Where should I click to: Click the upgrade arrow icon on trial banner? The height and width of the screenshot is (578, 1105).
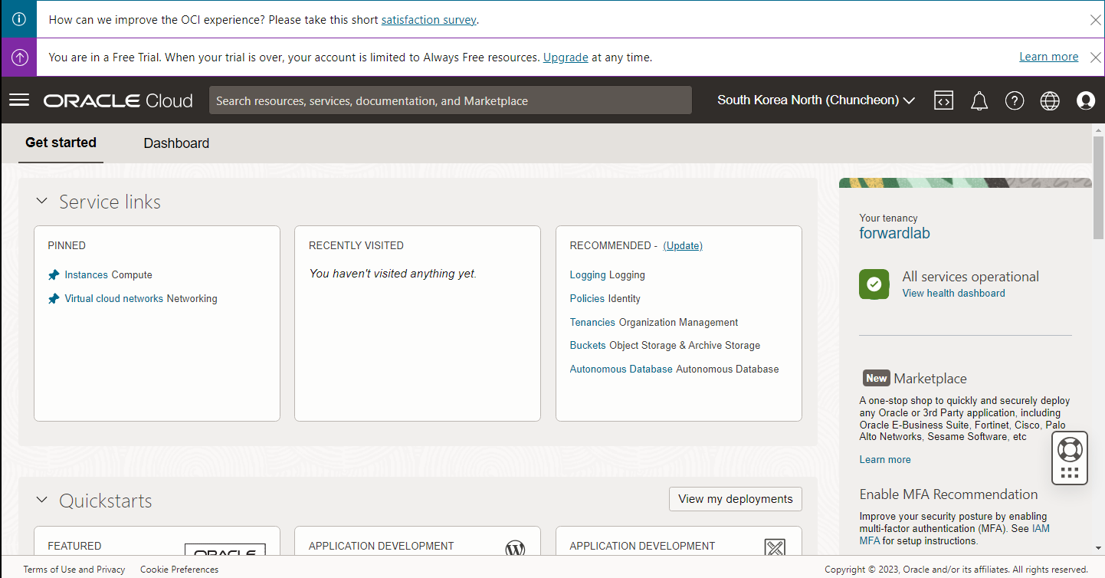pyautogui.click(x=18, y=57)
